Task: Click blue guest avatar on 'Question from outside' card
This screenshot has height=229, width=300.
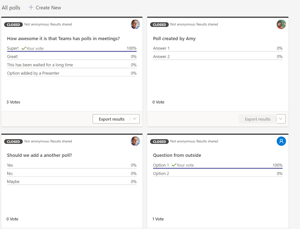Action: point(281,141)
